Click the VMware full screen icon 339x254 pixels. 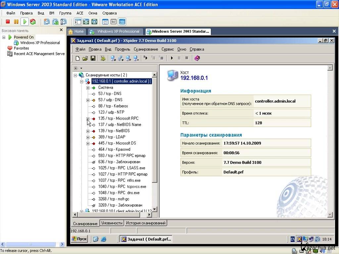click(86, 22)
